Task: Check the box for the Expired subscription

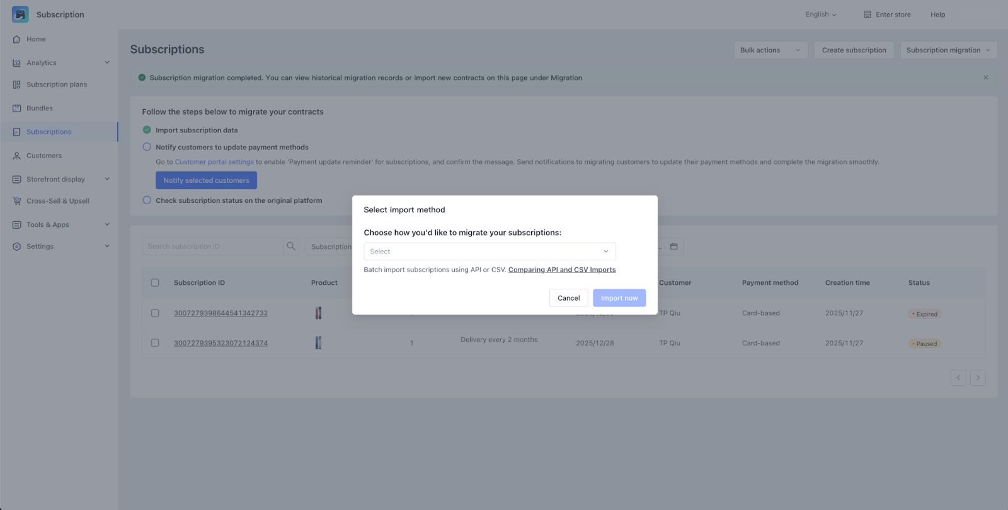Action: coord(155,313)
